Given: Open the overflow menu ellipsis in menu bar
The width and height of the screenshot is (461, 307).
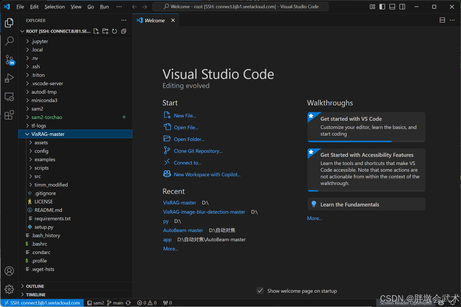Looking at the screenshot, I should [119, 7].
